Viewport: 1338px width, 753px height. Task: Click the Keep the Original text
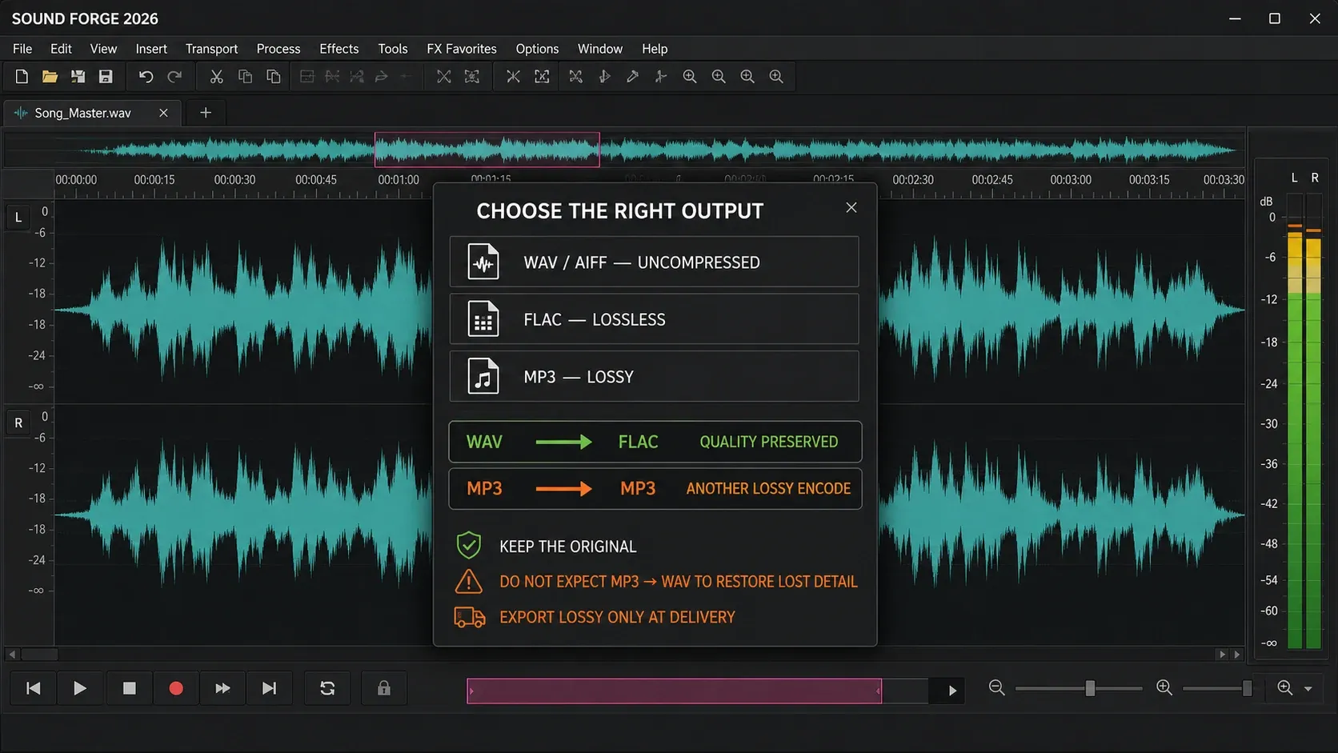click(x=568, y=547)
